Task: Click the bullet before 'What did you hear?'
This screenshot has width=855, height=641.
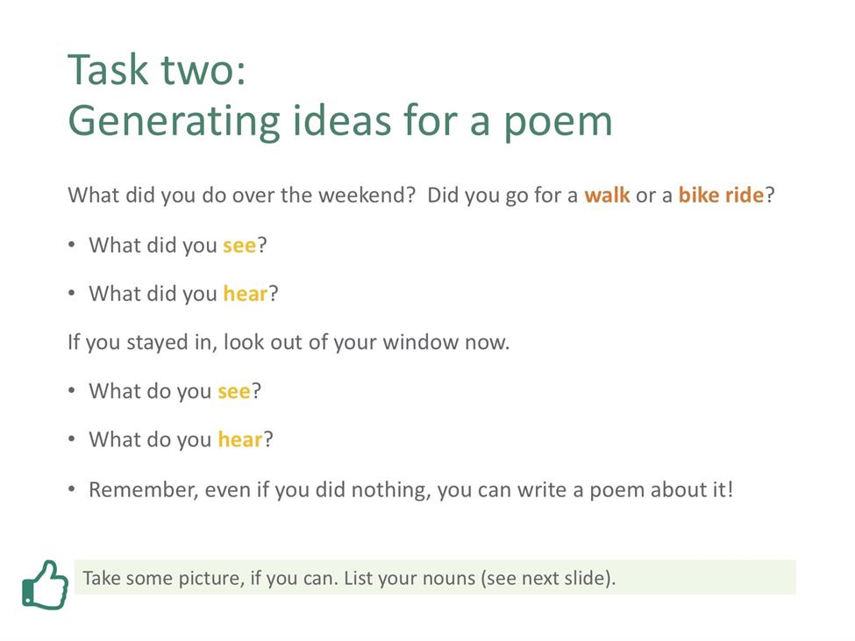Action: click(71, 293)
